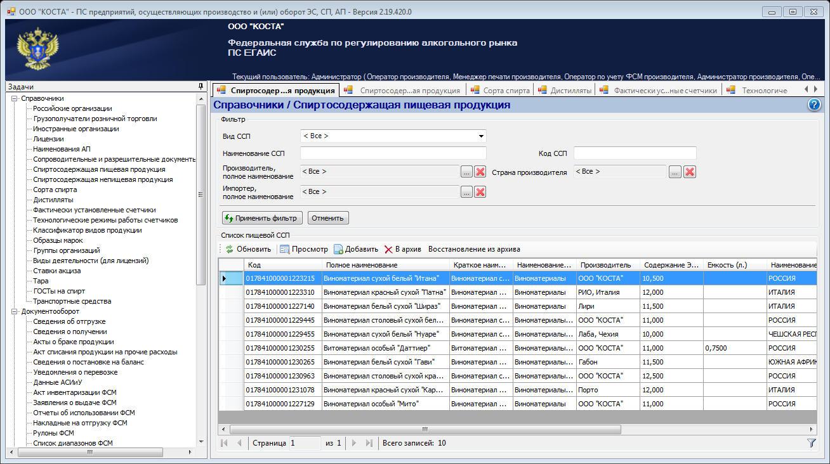
Task: Click the Лаба, Чехия manufacturer cell
Action: point(608,334)
